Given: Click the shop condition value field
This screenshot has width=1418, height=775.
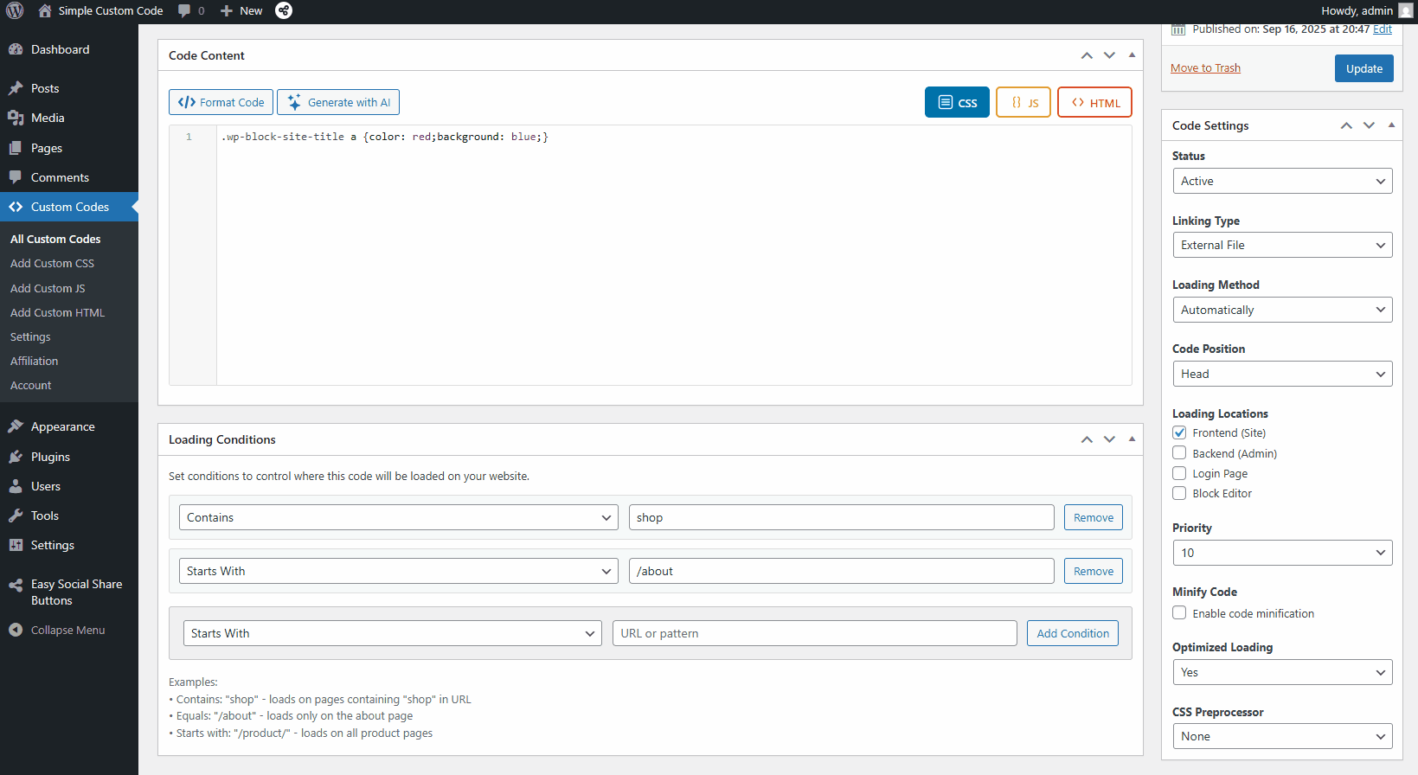Looking at the screenshot, I should tap(842, 517).
